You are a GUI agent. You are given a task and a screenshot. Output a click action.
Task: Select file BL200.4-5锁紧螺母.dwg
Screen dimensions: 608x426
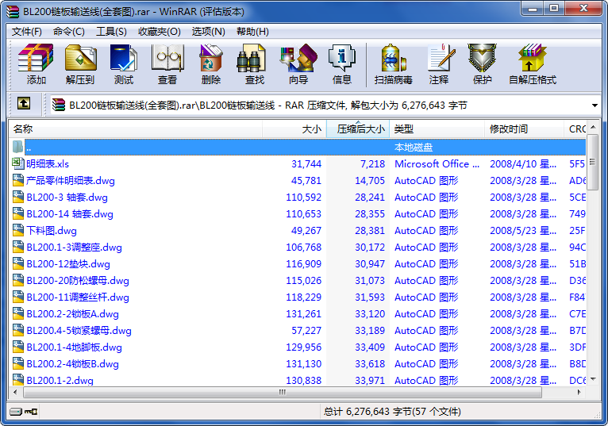pos(79,331)
